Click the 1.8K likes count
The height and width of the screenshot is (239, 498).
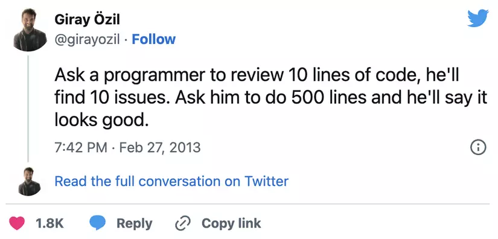coord(49,223)
